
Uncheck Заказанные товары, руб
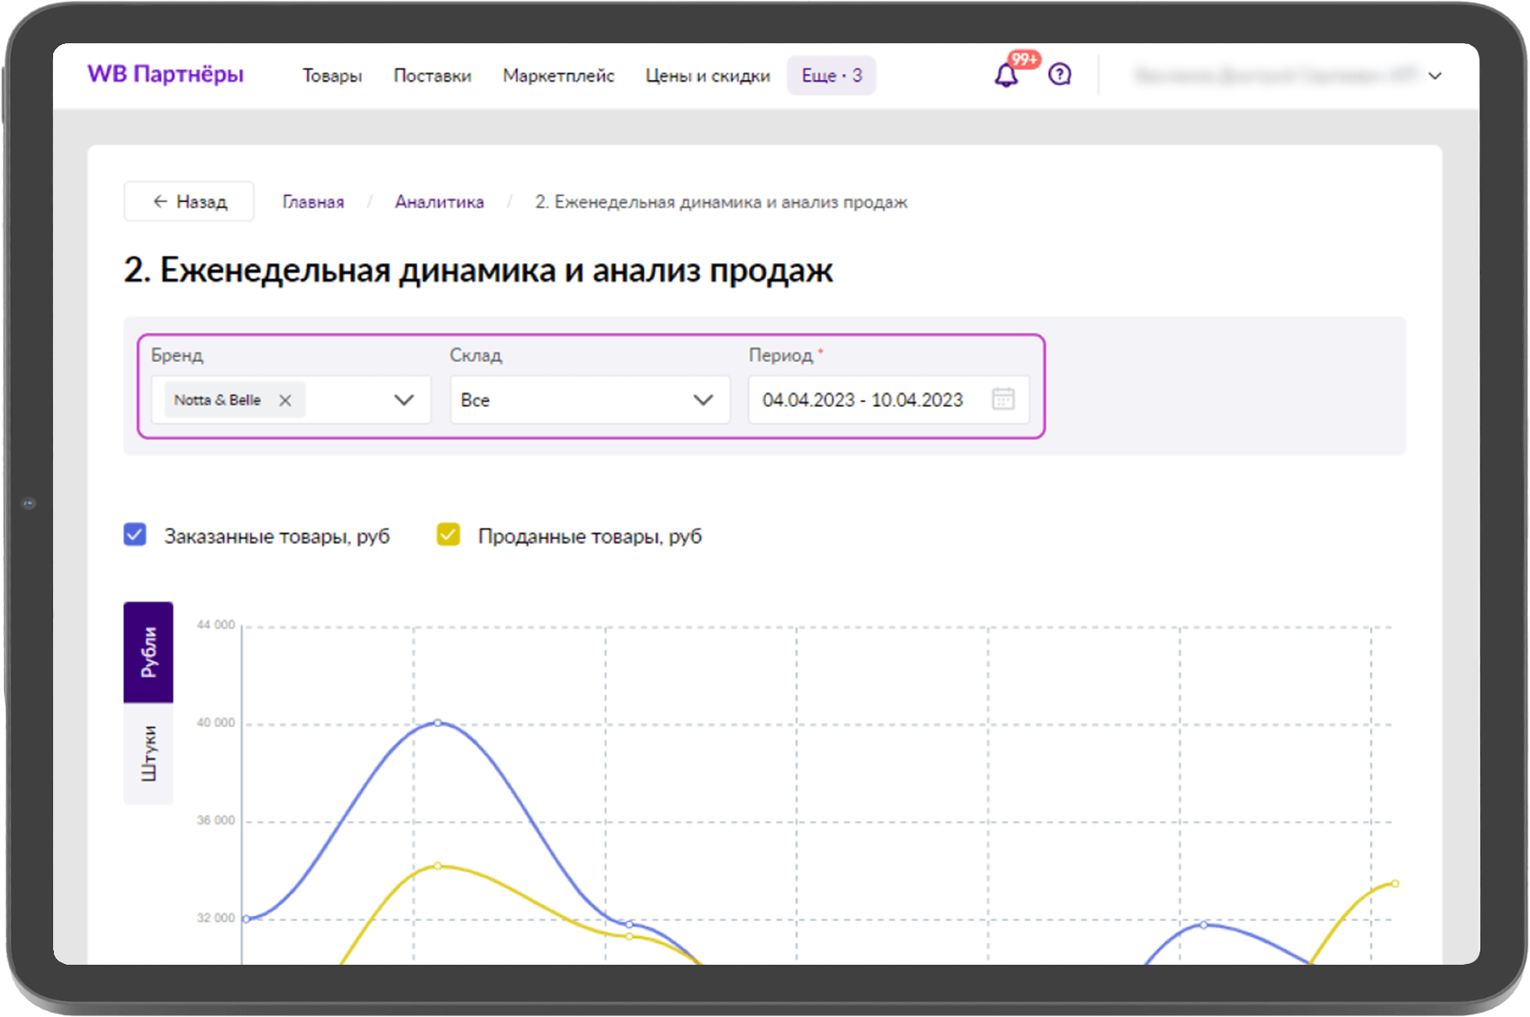coord(134,535)
